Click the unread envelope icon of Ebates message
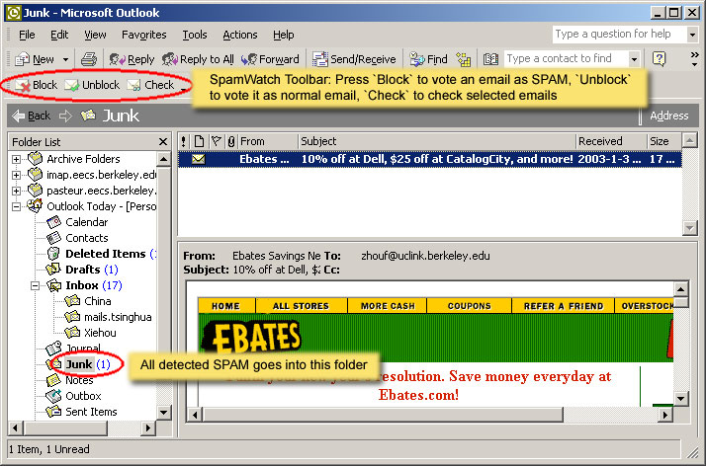This screenshot has width=706, height=466. pos(199,159)
